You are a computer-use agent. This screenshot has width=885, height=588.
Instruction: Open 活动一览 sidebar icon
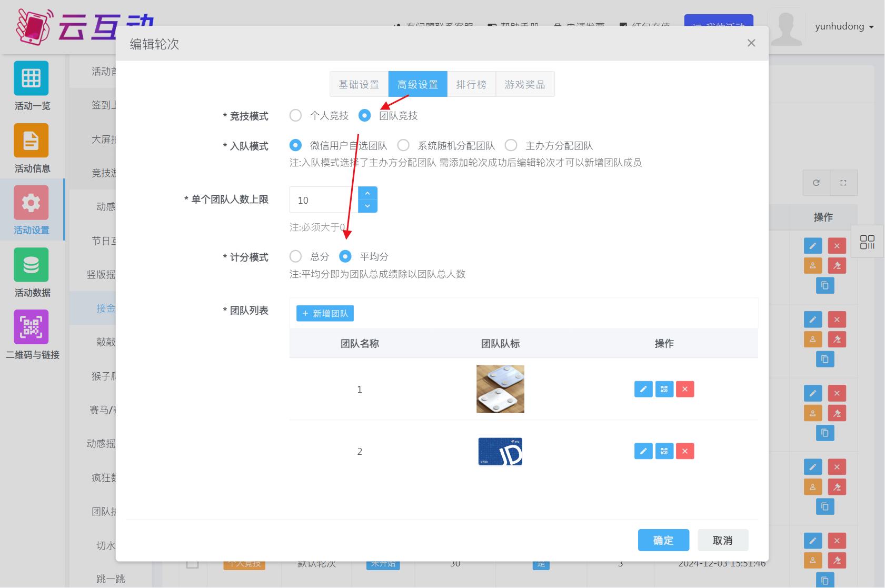pos(31,78)
